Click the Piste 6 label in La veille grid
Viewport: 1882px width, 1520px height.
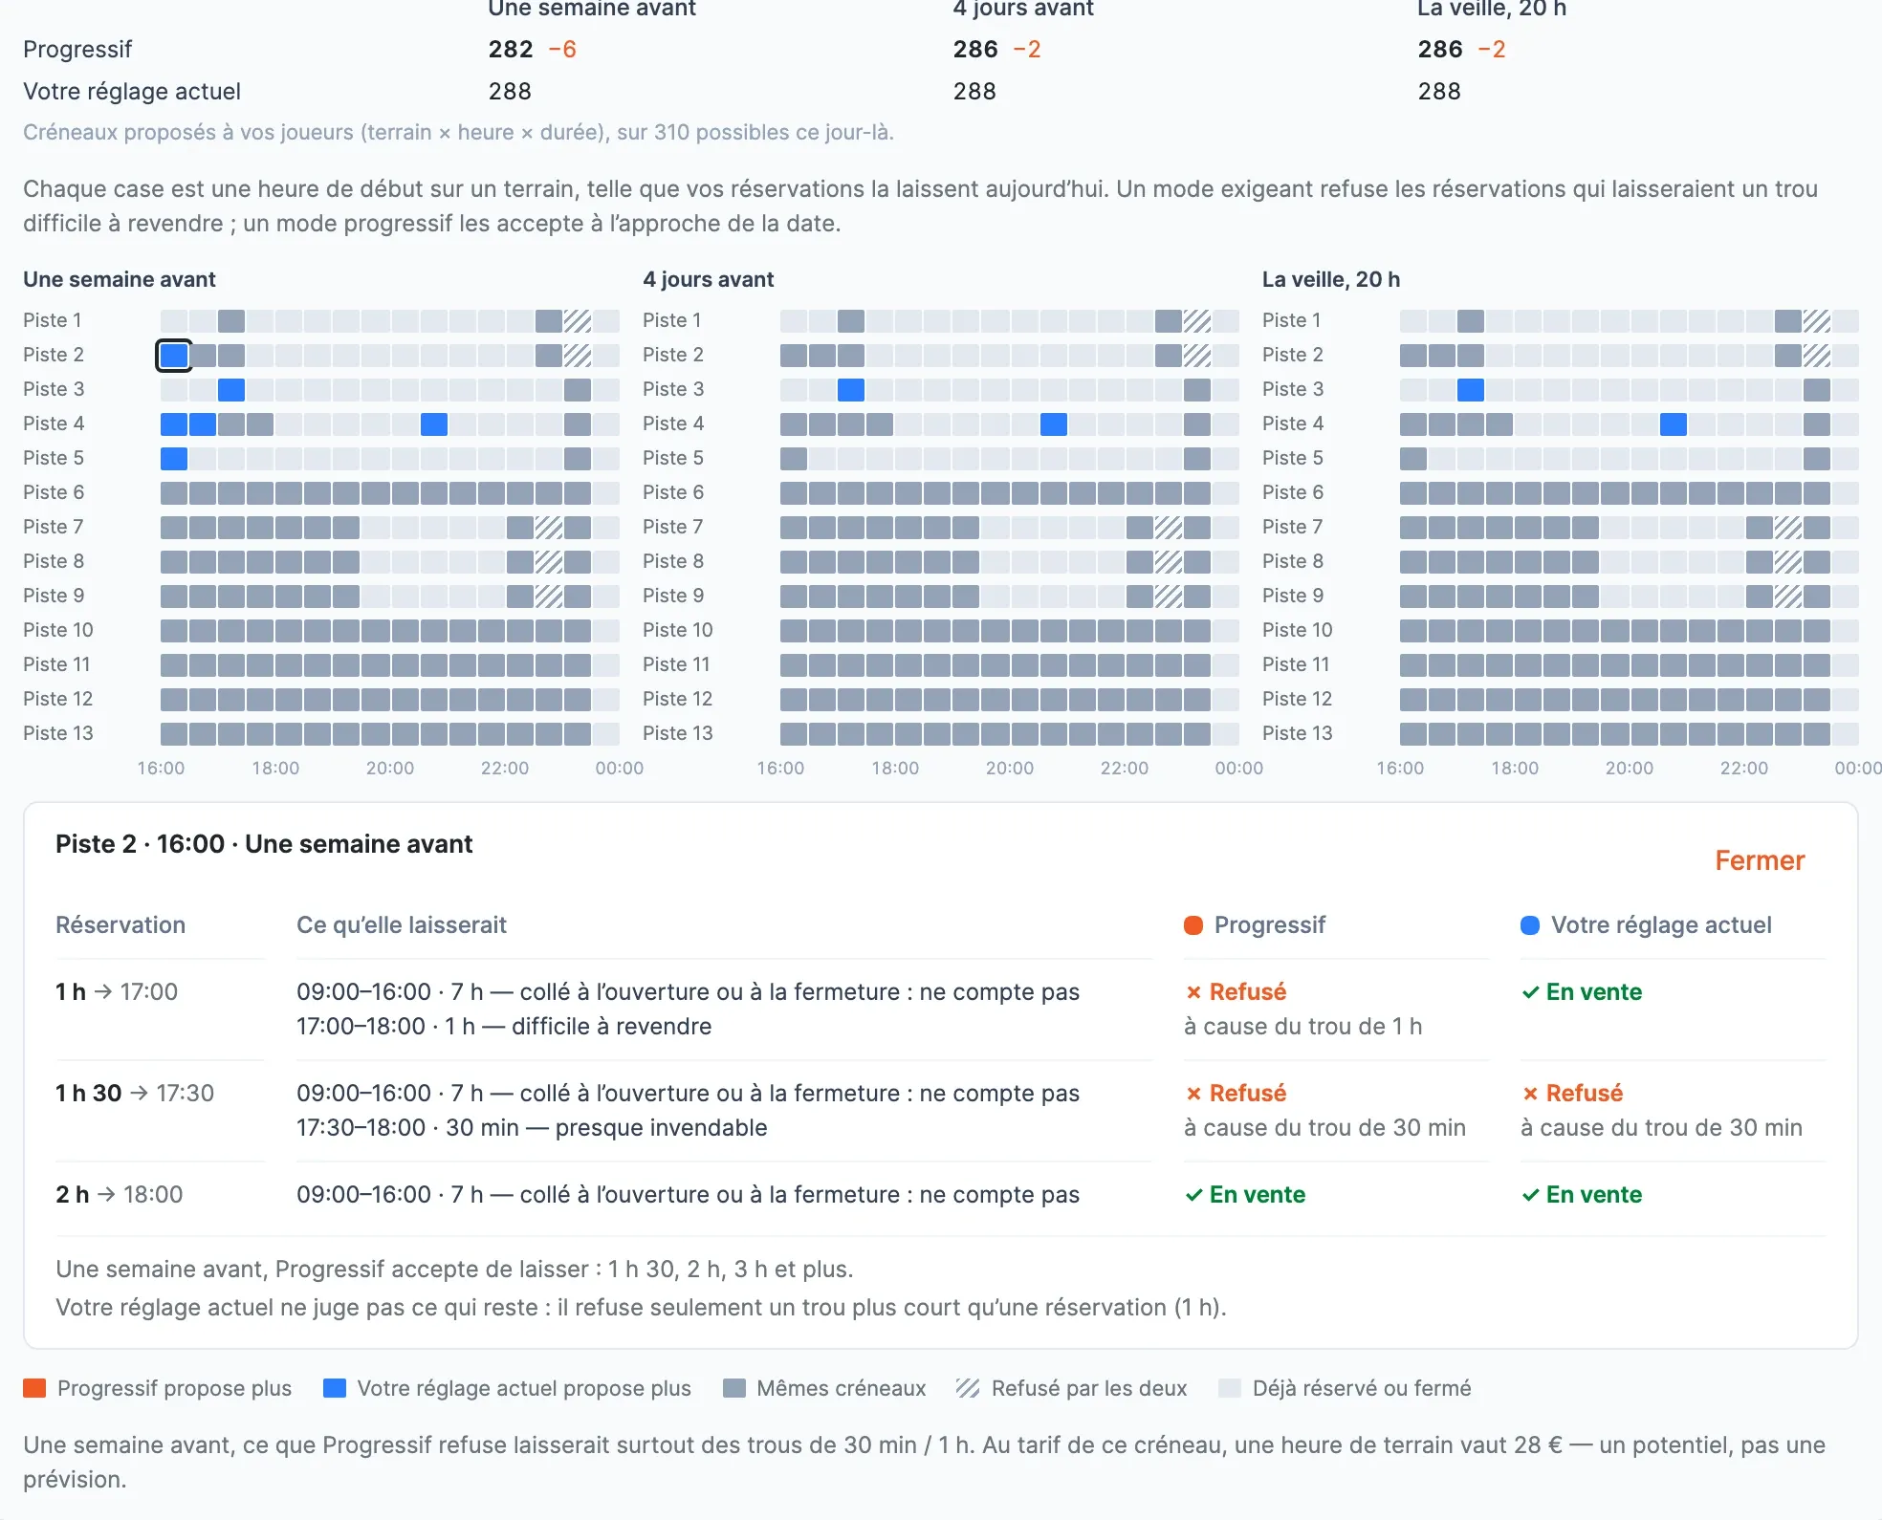coord(1293,492)
